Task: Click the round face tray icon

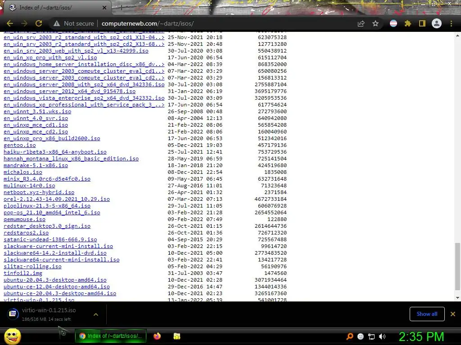Action: click(361, 336)
